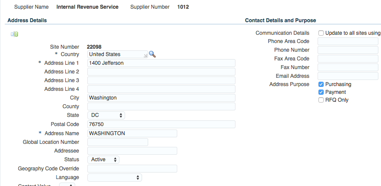Screen dimensions: 381x186
Task: Click the address format icon under Address Details
Action: [14, 34]
